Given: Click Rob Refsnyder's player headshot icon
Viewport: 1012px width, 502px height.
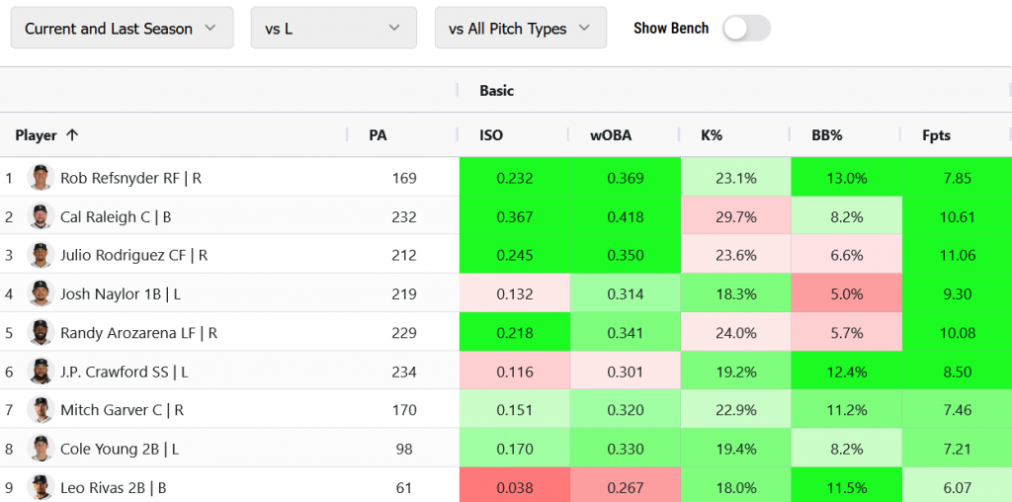Looking at the screenshot, I should 40,178.
